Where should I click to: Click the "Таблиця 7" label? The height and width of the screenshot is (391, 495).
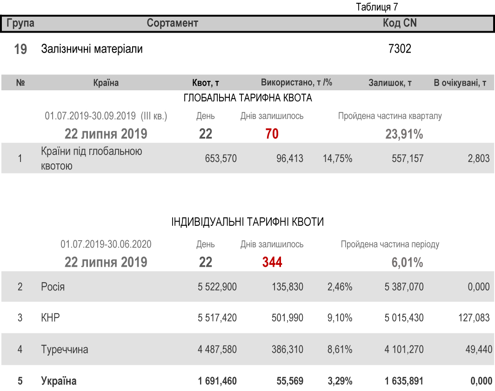(x=377, y=7)
